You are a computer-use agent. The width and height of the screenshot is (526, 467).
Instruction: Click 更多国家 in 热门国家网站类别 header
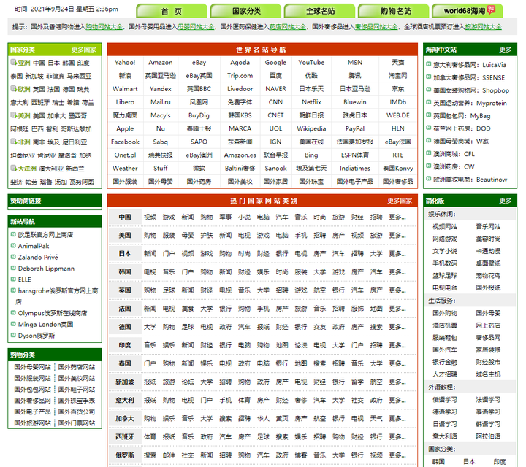tap(400, 201)
